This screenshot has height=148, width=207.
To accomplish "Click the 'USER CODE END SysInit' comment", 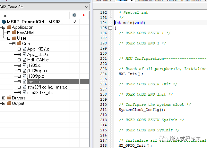I will (149, 130).
